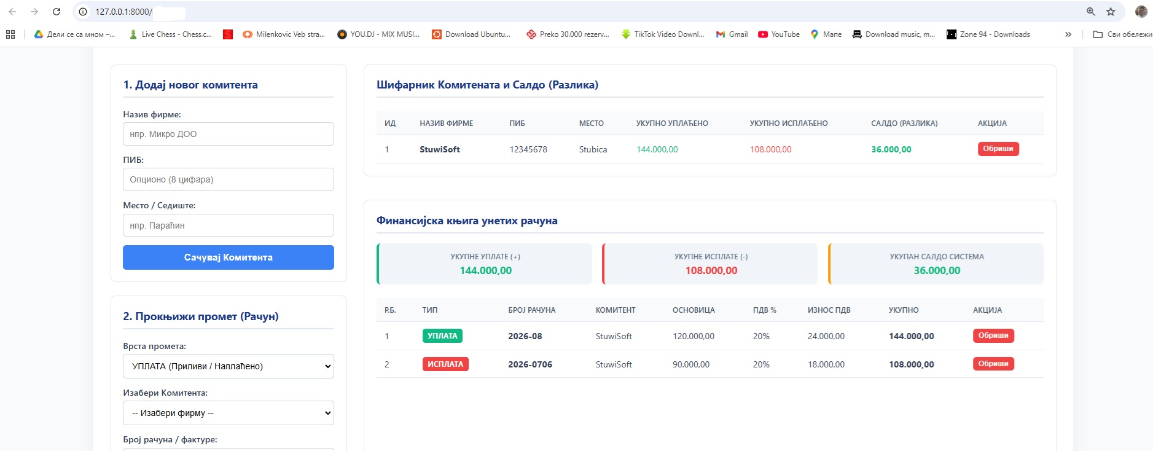Open the TikTok Video Downloader bookmark

point(662,34)
